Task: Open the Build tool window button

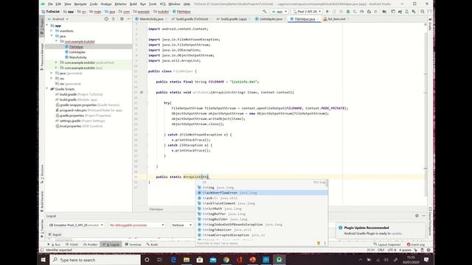Action: point(152,244)
